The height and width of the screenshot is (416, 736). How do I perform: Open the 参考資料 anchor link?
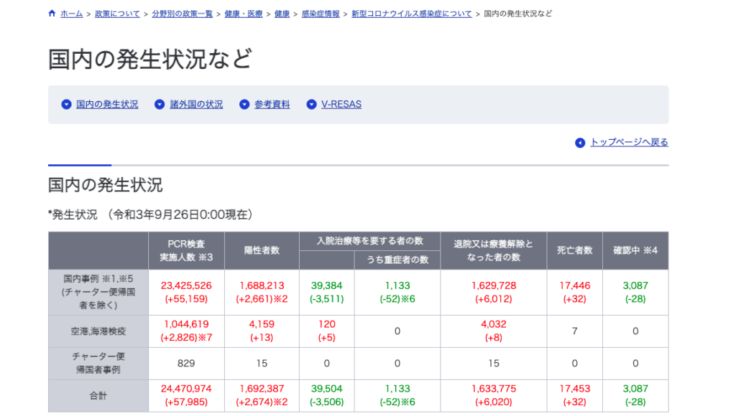point(272,105)
